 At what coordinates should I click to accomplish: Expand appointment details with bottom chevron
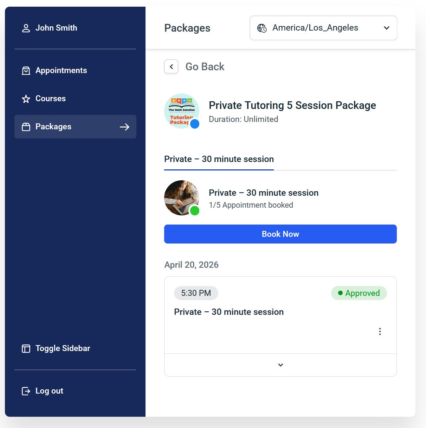pos(280,365)
